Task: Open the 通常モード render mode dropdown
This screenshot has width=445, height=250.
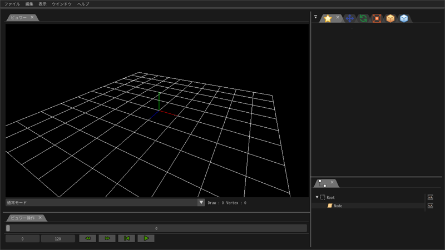Action: pyautogui.click(x=201, y=203)
